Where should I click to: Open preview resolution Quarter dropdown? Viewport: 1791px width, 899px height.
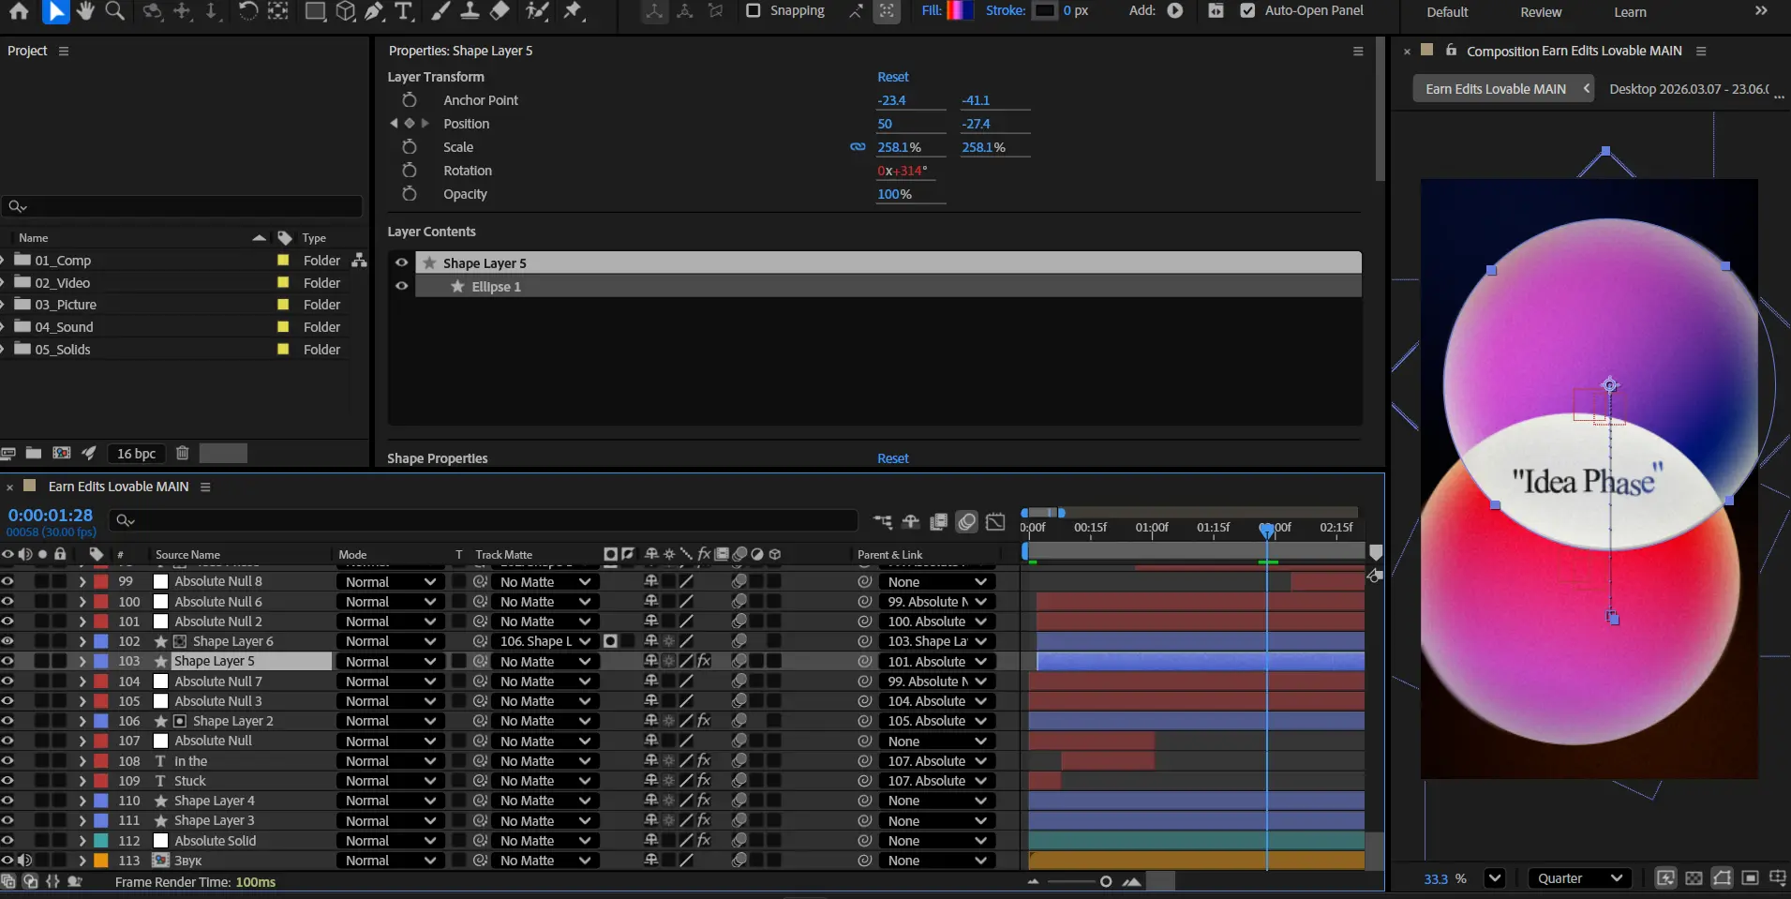coord(1579,878)
